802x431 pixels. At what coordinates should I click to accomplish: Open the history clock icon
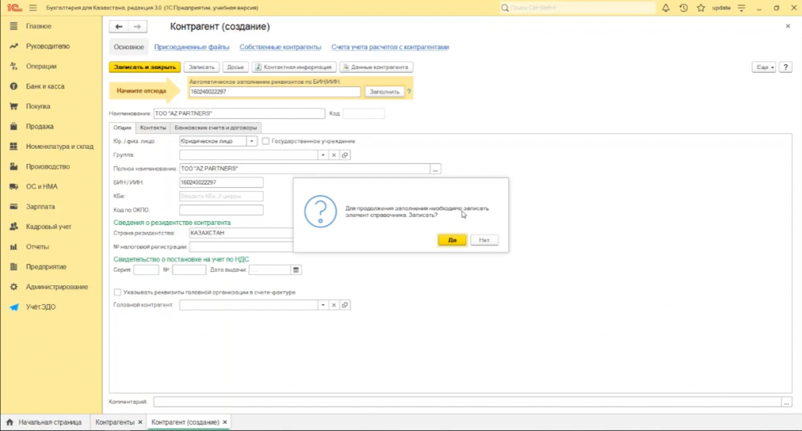point(683,7)
